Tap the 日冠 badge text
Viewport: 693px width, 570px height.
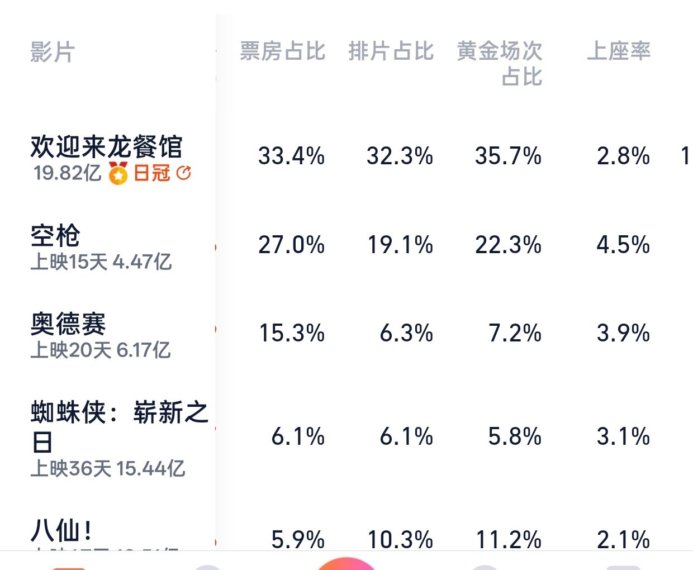(x=151, y=173)
